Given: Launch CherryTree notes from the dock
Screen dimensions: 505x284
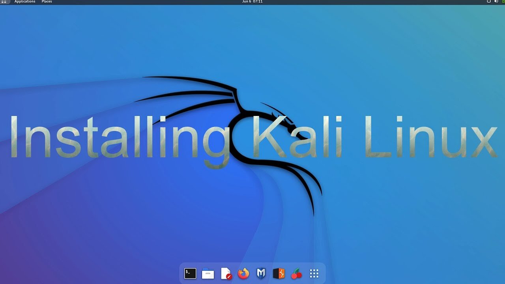Looking at the screenshot, I should coord(296,273).
